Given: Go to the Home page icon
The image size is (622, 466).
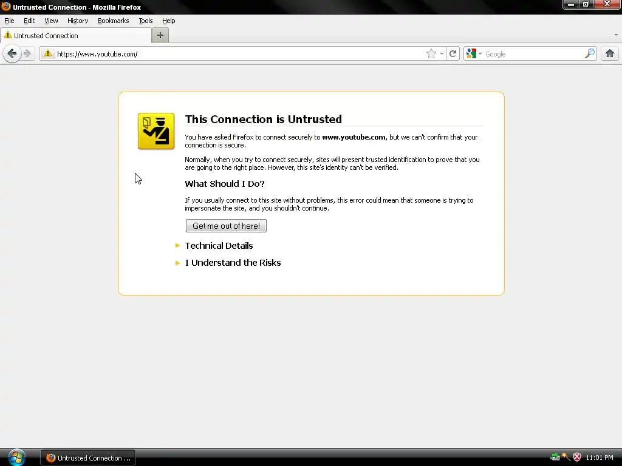Looking at the screenshot, I should [610, 53].
